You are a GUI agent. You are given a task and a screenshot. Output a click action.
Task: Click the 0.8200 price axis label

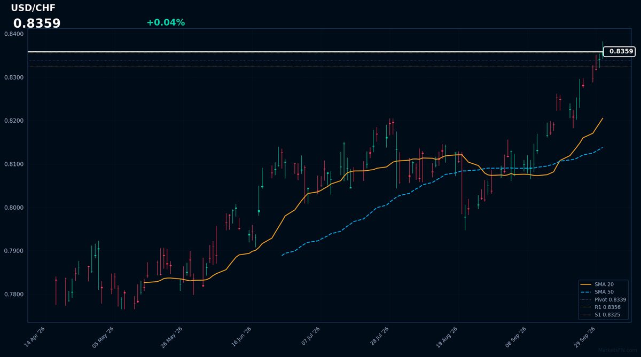coord(14,121)
